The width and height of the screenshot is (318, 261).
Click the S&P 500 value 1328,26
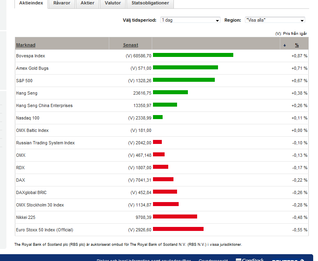(144, 81)
